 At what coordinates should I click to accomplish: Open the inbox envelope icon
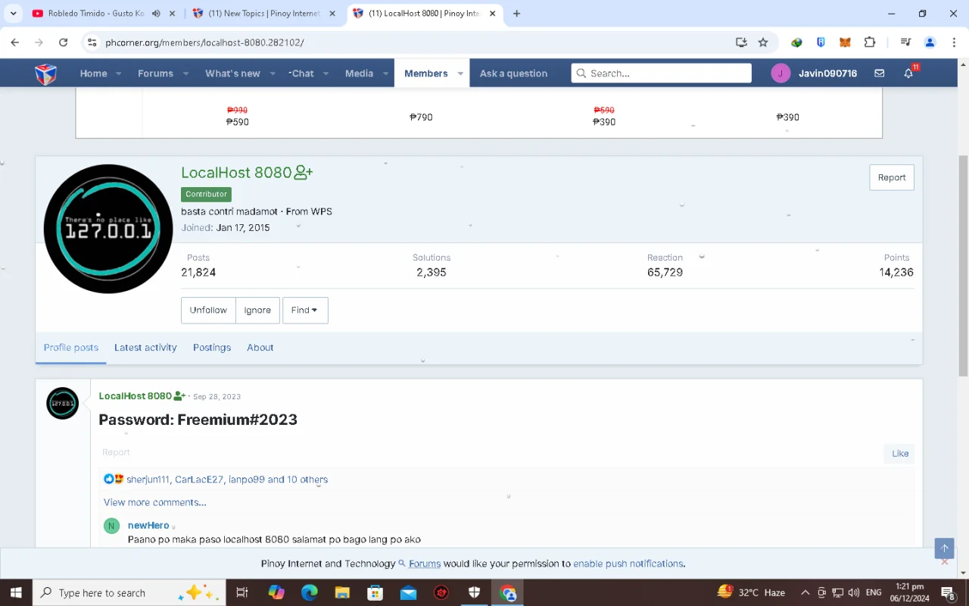click(x=879, y=73)
